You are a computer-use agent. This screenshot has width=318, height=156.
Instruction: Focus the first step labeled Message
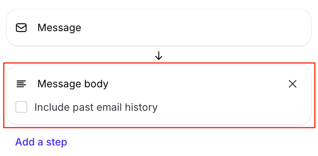tap(159, 27)
